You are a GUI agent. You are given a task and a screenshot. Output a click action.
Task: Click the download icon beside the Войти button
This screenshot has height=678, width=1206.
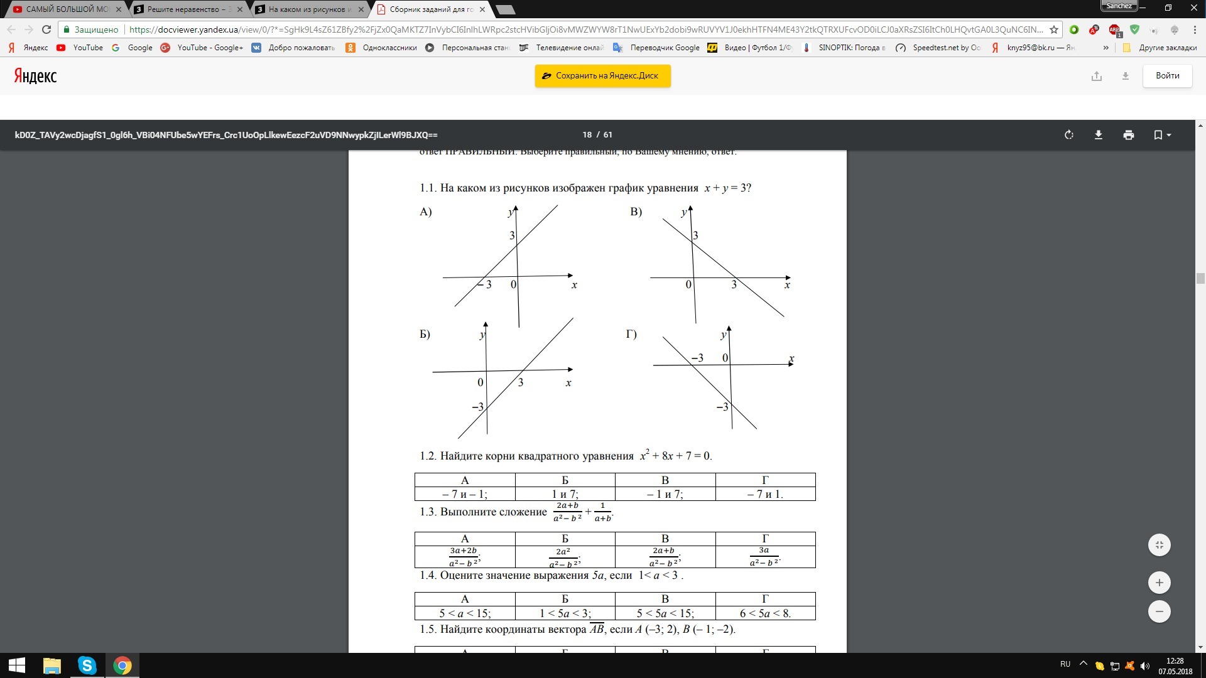1126,76
